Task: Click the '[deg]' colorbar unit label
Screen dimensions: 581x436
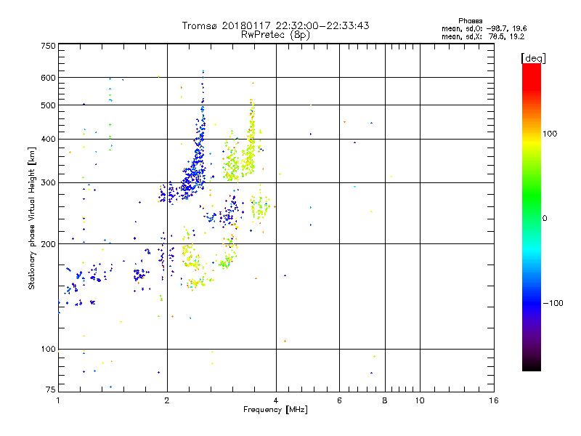Action: [x=533, y=58]
